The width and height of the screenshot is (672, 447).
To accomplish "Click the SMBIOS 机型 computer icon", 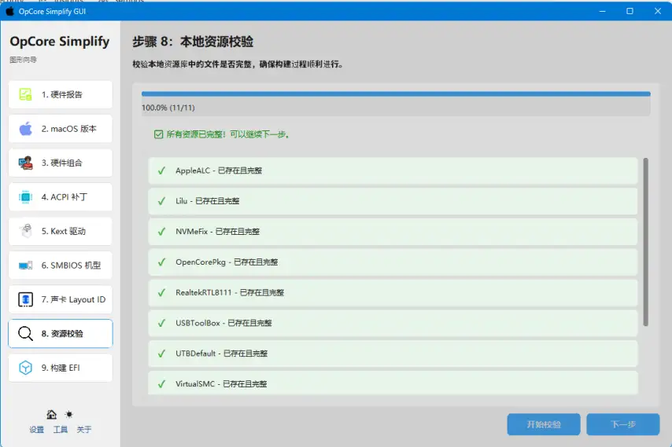I will 25,266.
